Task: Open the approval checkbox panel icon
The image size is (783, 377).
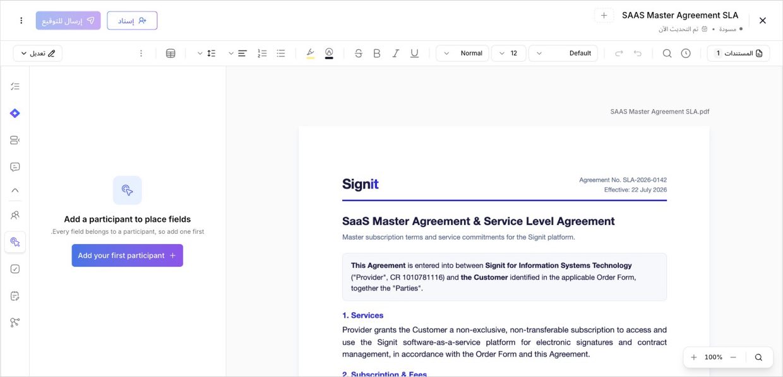Action: coord(15,269)
